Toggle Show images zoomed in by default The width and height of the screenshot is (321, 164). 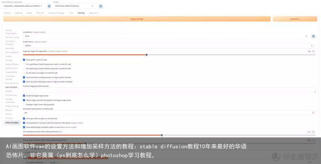tap(24, 100)
